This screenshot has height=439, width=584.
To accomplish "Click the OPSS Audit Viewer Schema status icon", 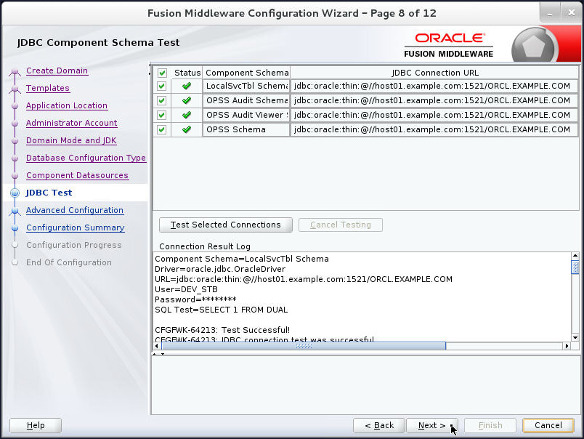I will pyautogui.click(x=187, y=115).
